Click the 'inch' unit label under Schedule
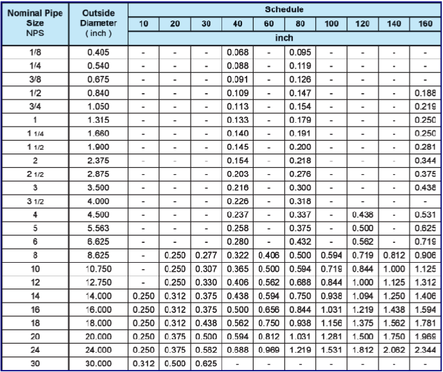Image resolution: width=443 pixels, height=372 pixels. point(284,38)
